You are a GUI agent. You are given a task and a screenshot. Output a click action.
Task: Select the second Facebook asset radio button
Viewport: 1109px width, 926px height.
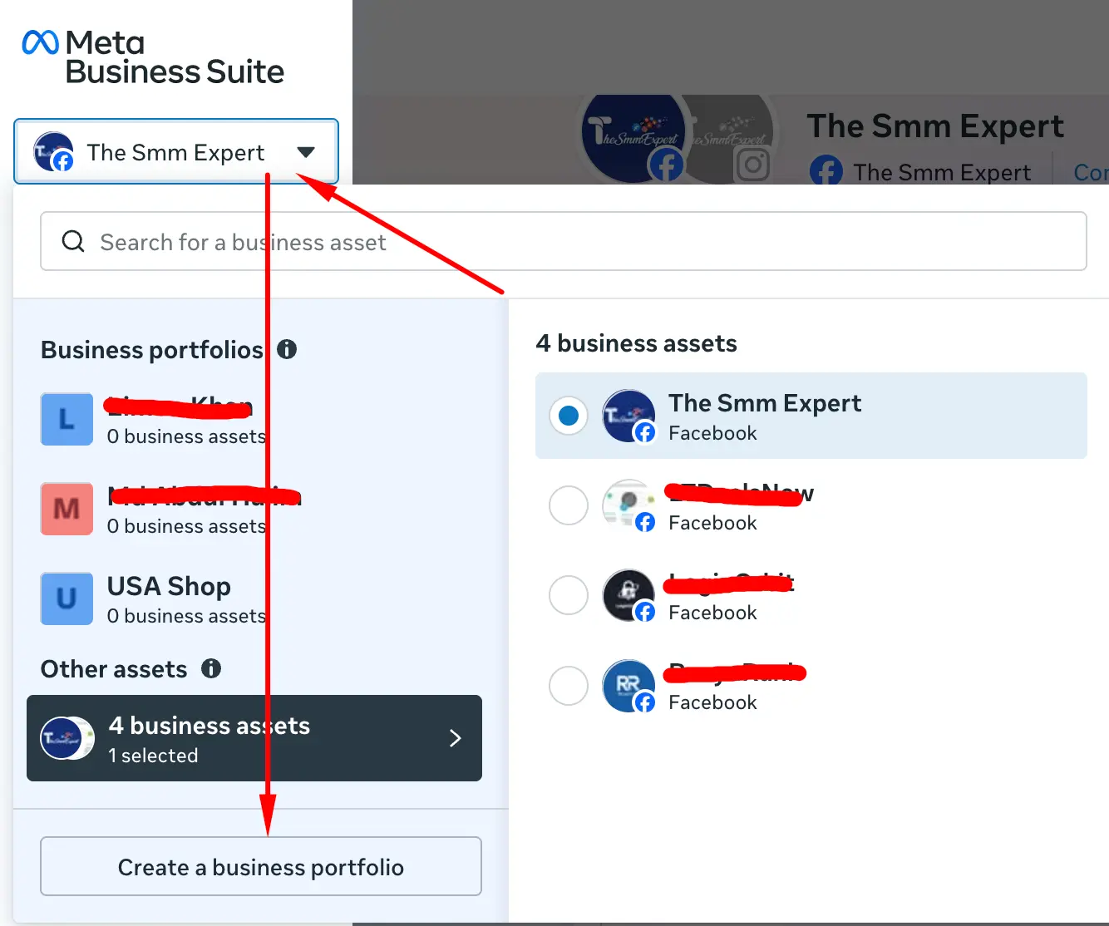tap(569, 505)
